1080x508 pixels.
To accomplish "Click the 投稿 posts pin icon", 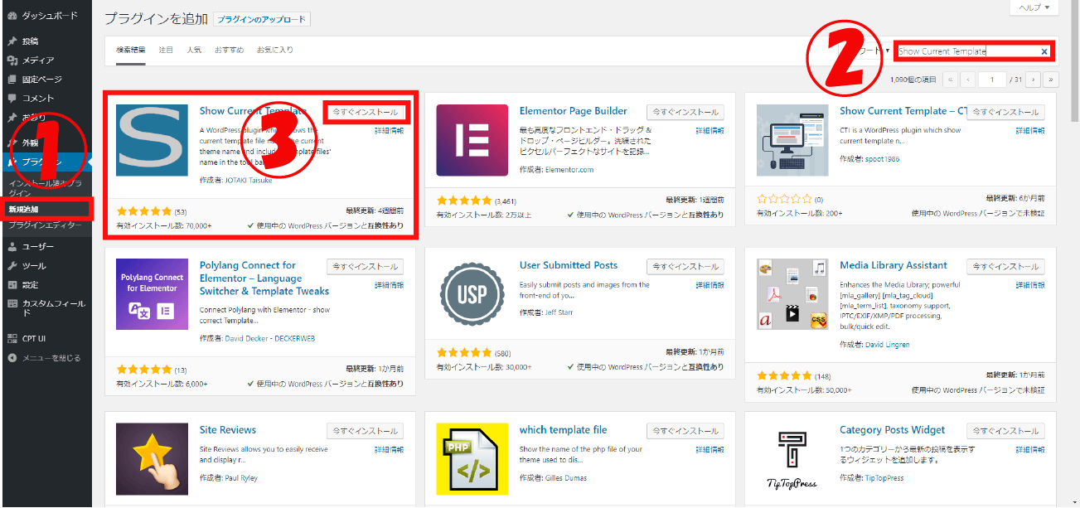I will pos(12,41).
